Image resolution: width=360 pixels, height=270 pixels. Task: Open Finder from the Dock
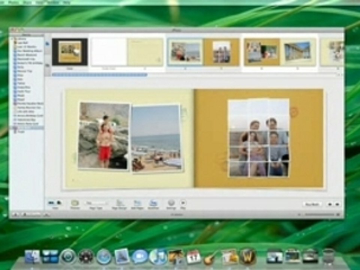click(x=32, y=256)
